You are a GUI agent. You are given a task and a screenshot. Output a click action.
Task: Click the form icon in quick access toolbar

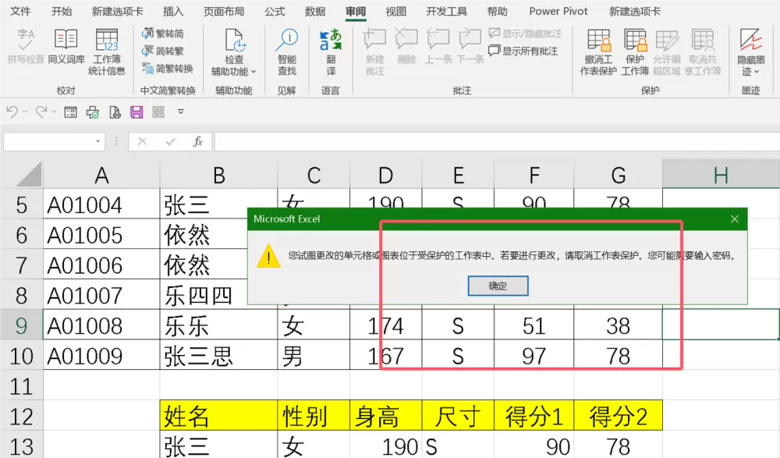tap(71, 112)
